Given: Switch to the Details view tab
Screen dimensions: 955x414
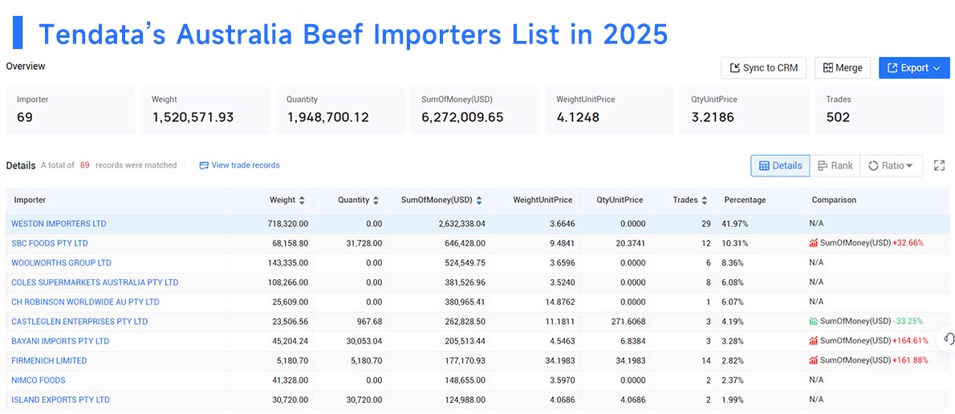Looking at the screenshot, I should tap(780, 165).
